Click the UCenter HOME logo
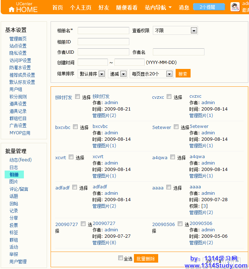Screen dimensions: 249x269 pos(23,7)
